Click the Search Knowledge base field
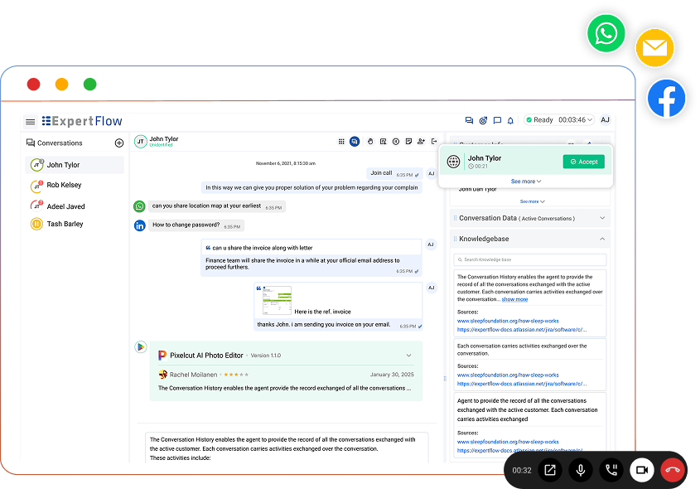This screenshot has width=700, height=489. (530, 259)
